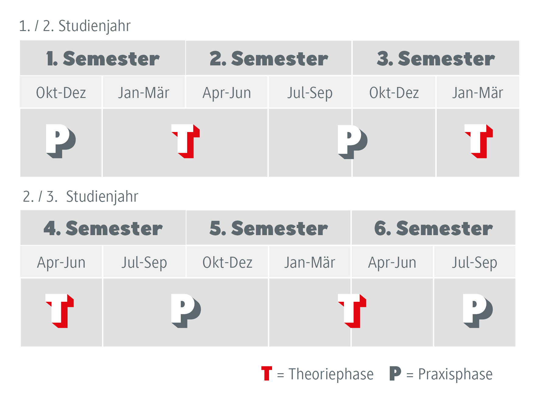
Task: Select the 5. Semester header cell
Action: click(268, 228)
